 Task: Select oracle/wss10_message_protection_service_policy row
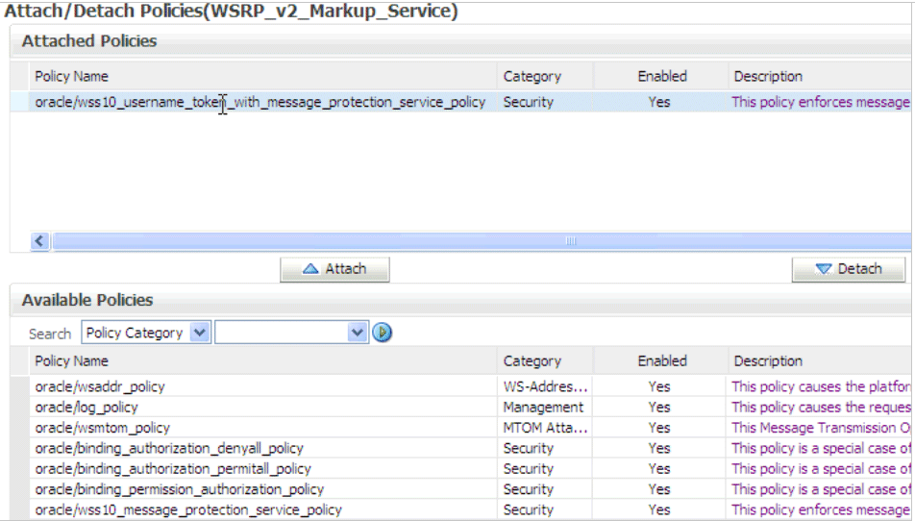[x=461, y=509]
